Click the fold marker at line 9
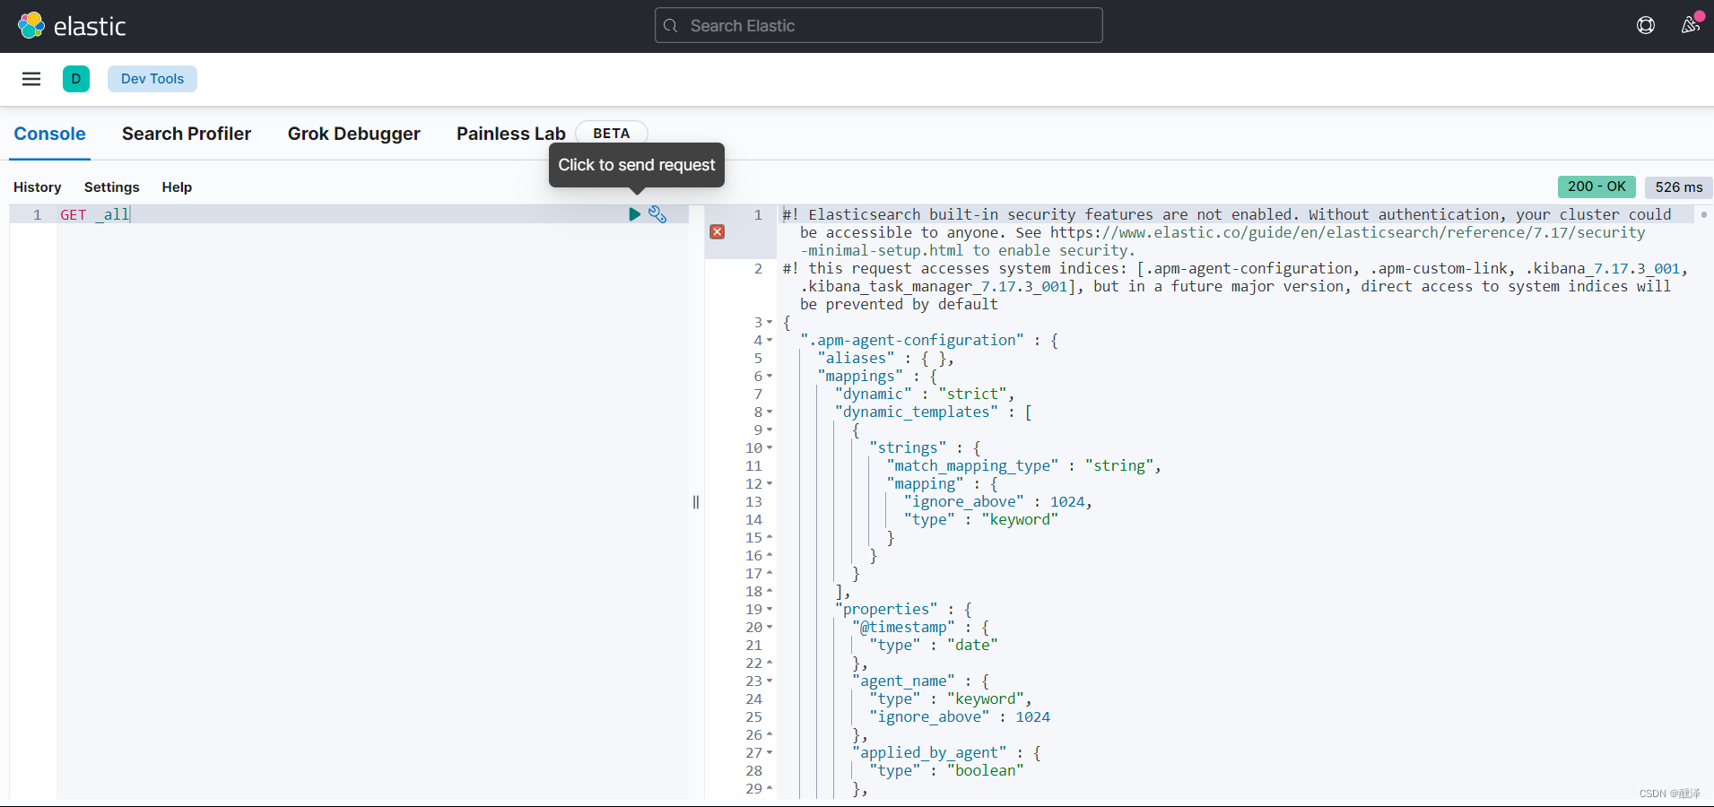1714x807 pixels. coord(770,430)
